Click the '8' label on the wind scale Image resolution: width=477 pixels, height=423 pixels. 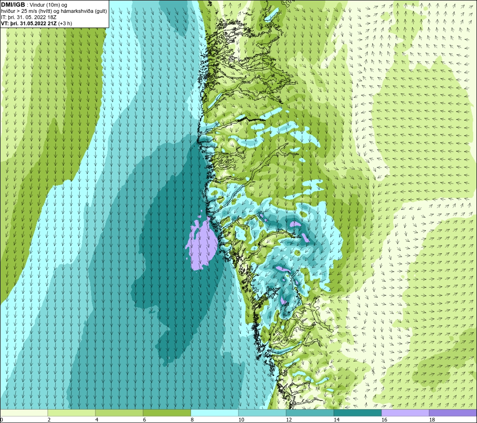(x=192, y=420)
